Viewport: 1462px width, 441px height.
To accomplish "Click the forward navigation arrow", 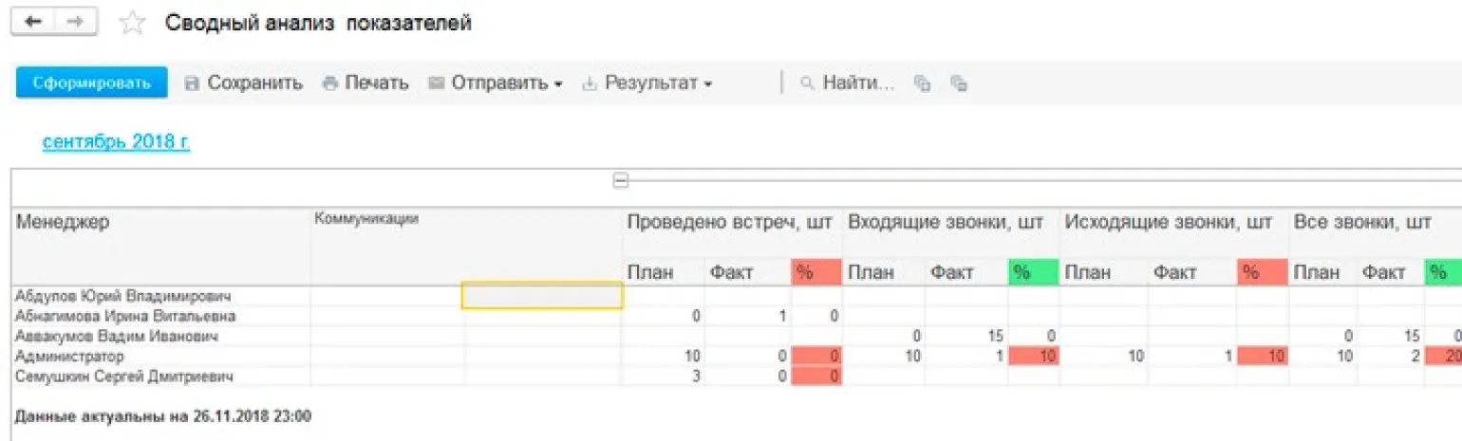I will point(74,23).
